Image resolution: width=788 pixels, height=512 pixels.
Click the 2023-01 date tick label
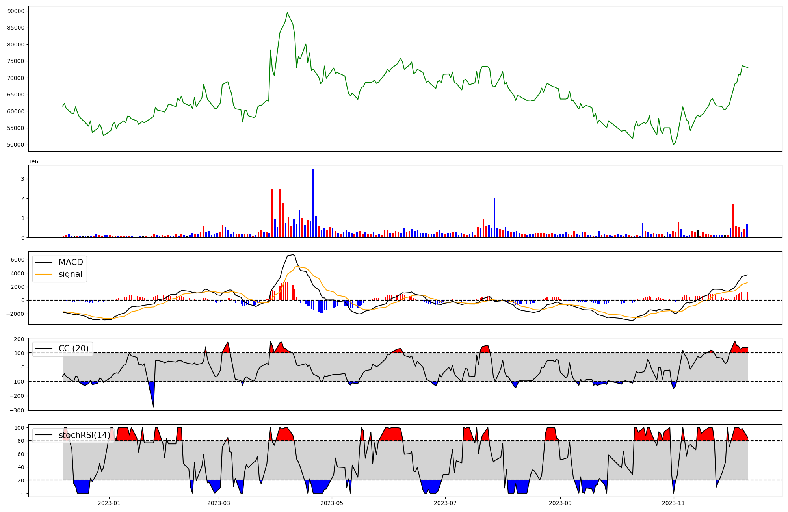[109, 503]
